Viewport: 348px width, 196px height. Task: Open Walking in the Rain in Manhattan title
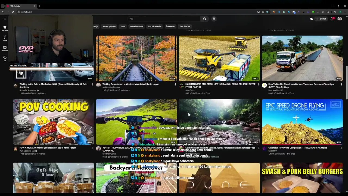pyautogui.click(x=53, y=86)
